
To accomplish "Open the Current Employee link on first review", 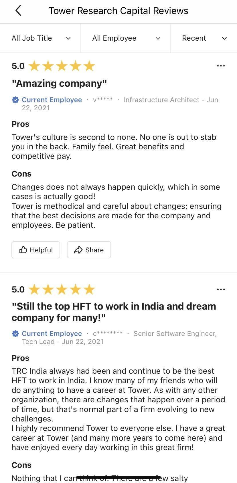I will point(52,100).
